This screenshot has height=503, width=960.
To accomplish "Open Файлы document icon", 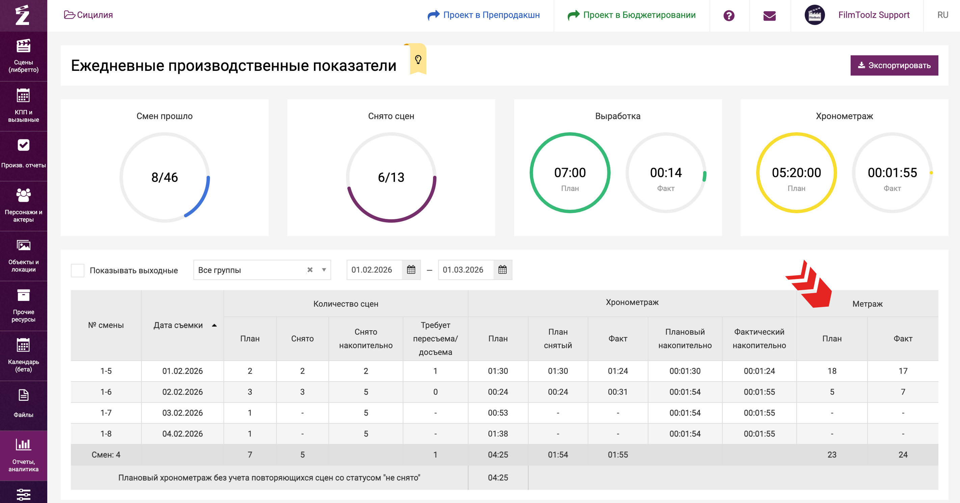I will 23,396.
